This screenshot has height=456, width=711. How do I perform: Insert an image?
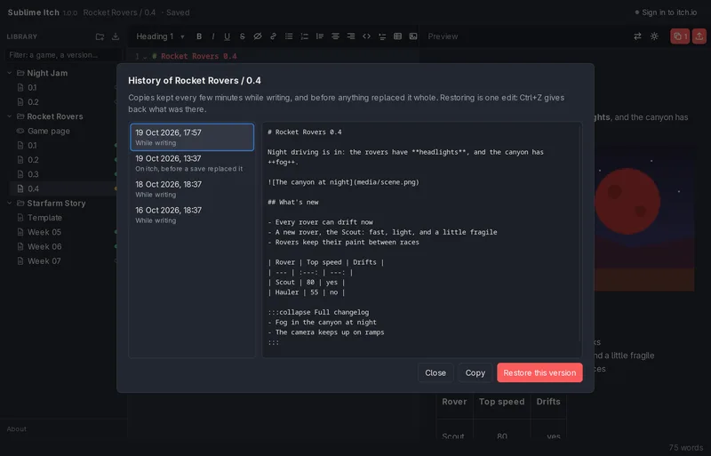413,36
